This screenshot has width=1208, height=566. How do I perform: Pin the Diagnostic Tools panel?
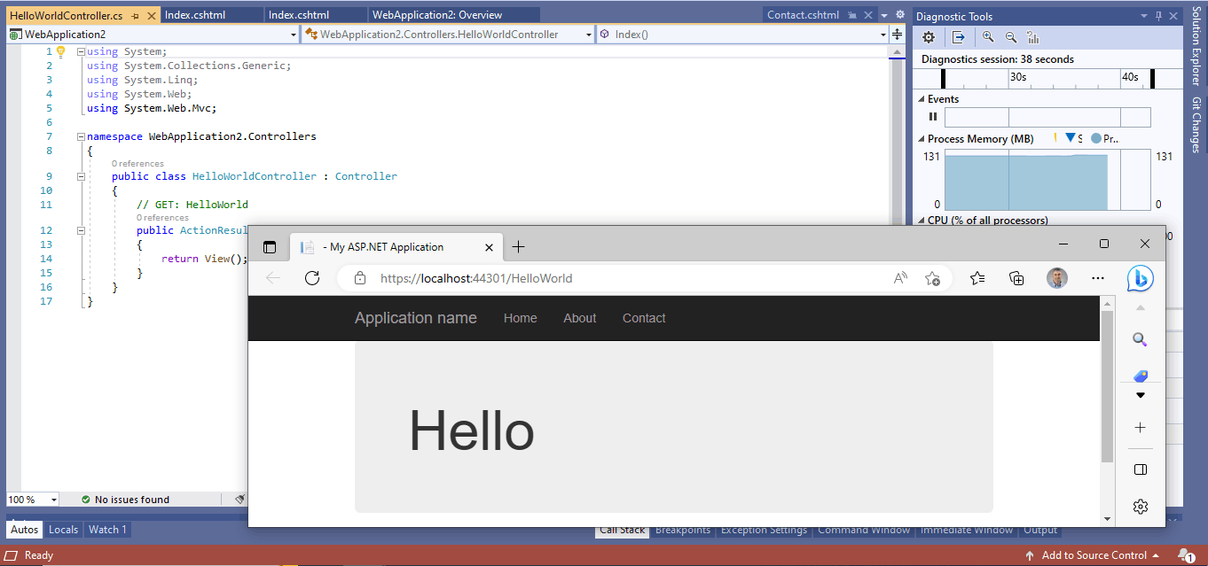[x=1158, y=16]
